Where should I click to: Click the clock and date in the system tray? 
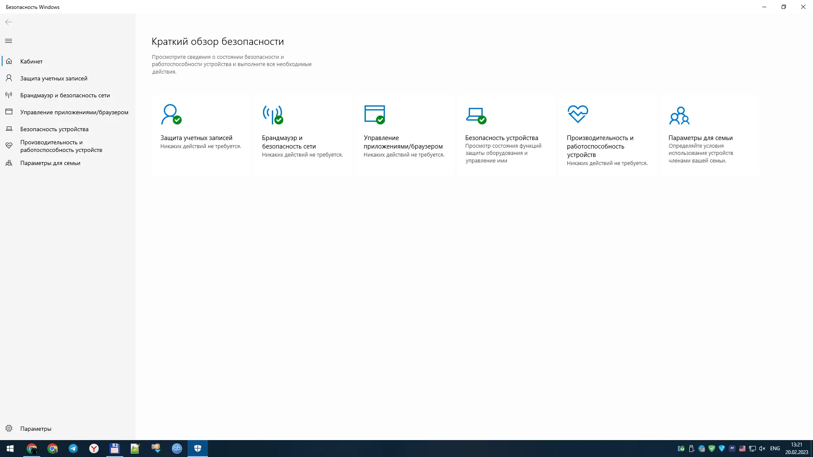[796, 449]
